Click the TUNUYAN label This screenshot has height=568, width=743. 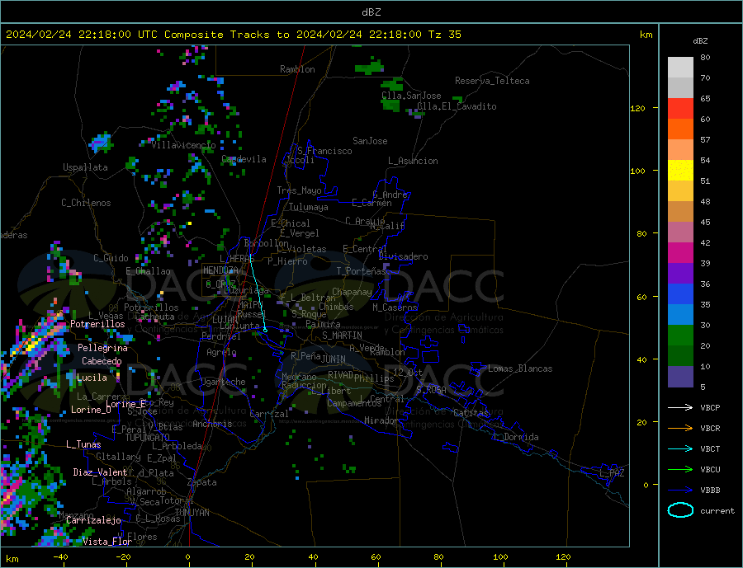[192, 513]
